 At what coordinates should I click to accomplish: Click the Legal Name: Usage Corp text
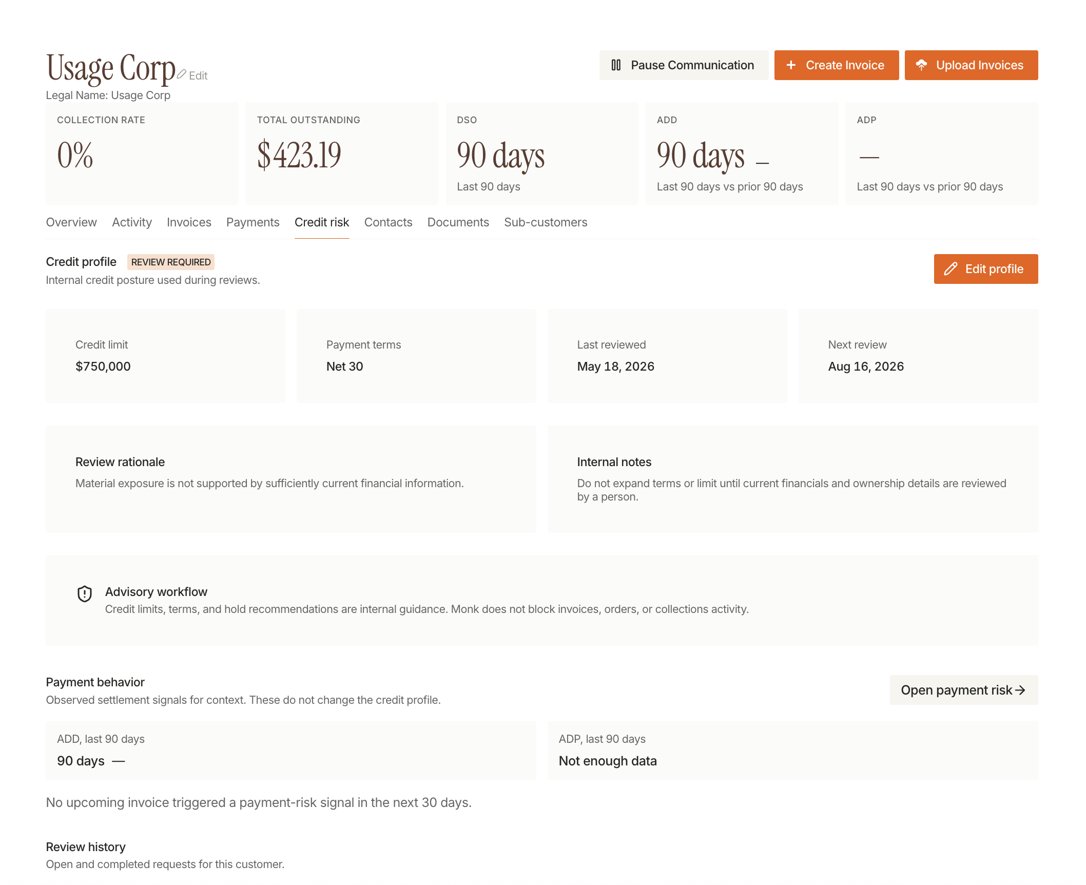pyautogui.click(x=108, y=95)
